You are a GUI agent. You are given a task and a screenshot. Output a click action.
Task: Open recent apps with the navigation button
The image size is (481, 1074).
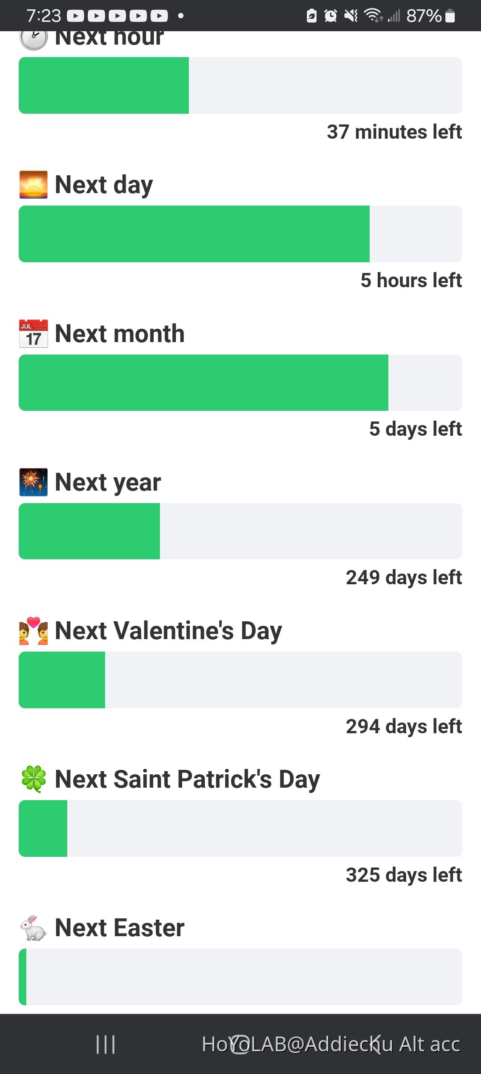[x=106, y=1044]
